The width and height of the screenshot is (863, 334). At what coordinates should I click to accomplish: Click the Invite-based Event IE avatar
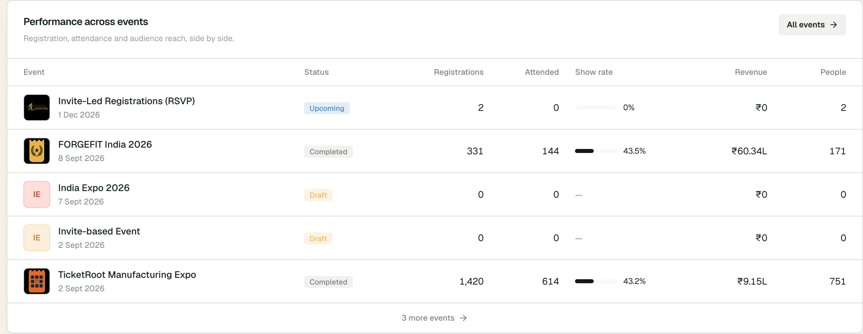(x=37, y=238)
